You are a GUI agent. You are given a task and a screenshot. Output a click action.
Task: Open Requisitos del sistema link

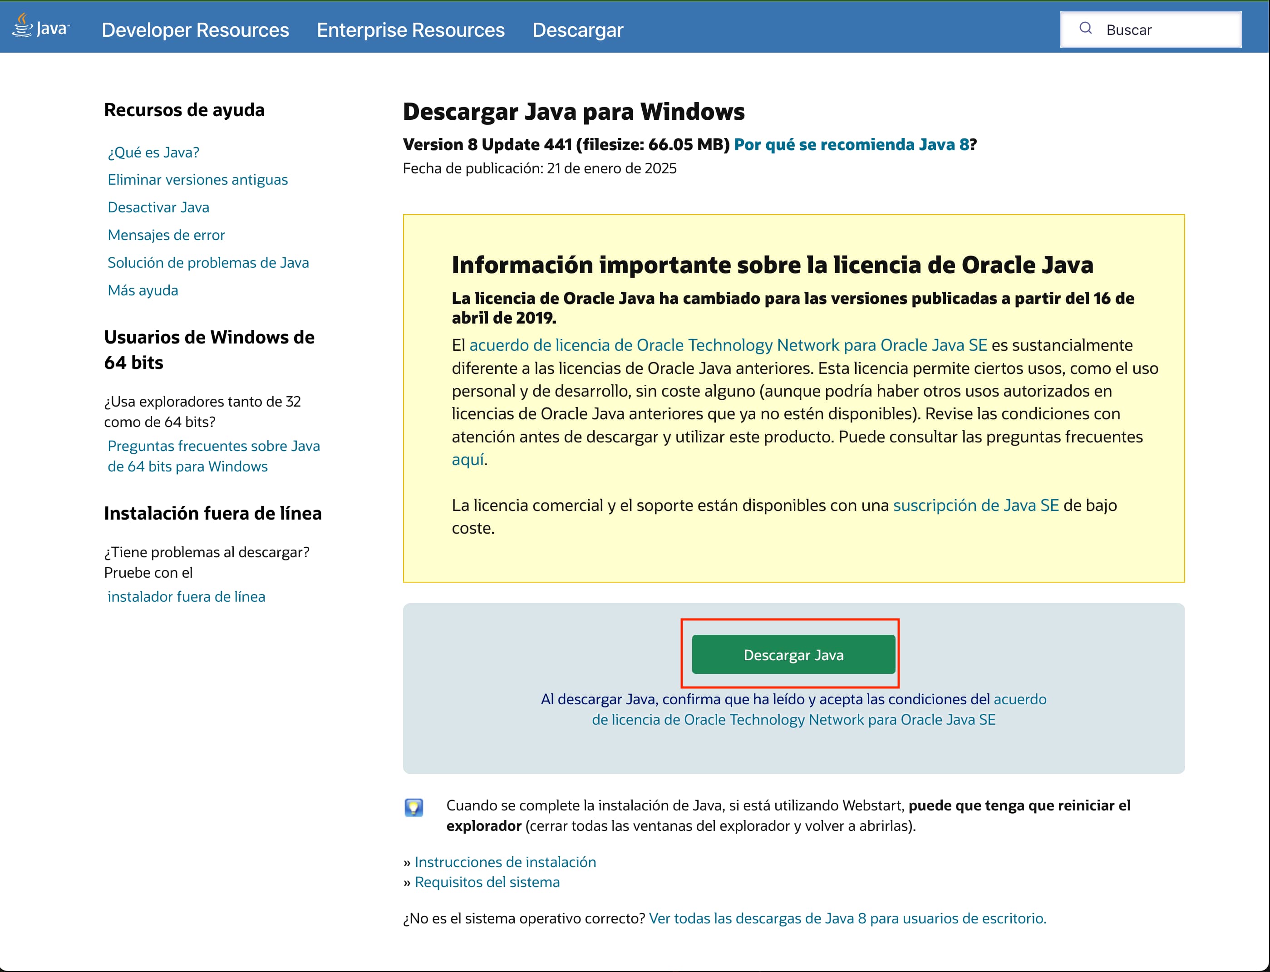(x=487, y=882)
